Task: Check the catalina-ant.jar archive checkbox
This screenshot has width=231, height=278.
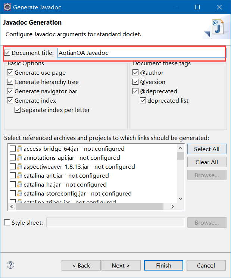Action: pyautogui.click(x=13, y=175)
